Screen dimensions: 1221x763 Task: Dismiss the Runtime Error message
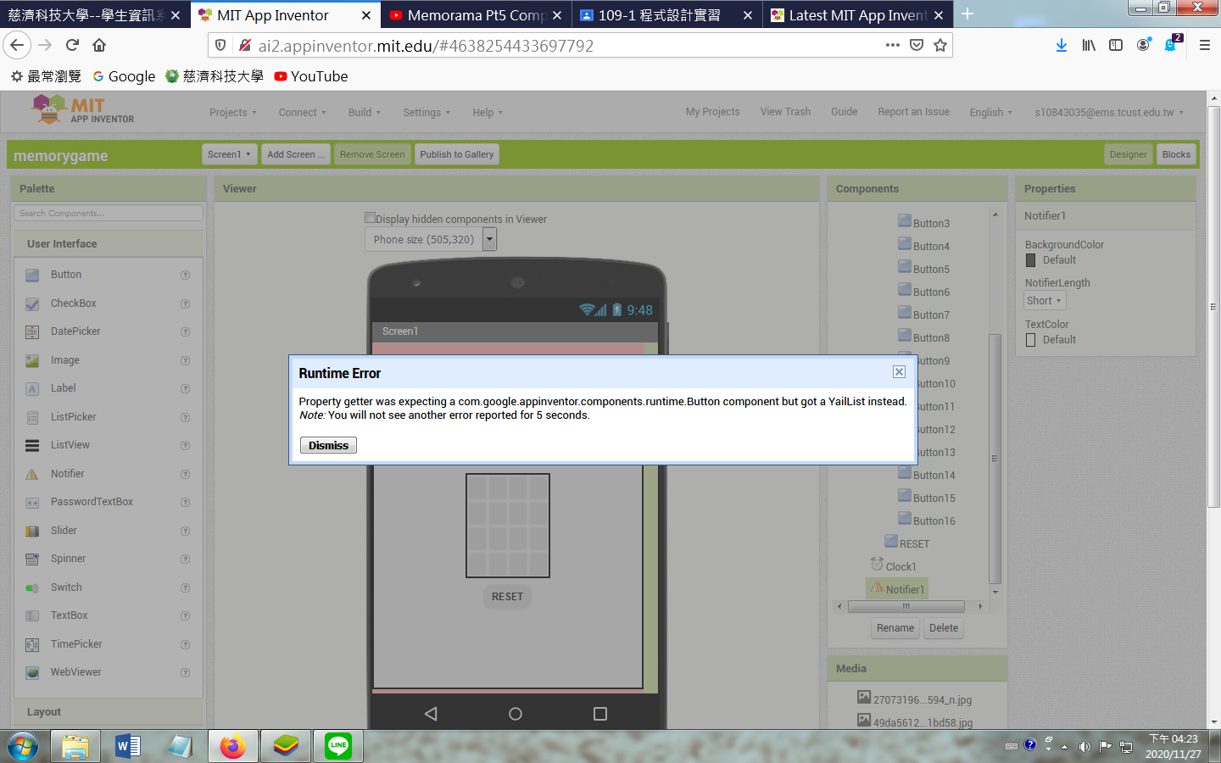pyautogui.click(x=328, y=445)
